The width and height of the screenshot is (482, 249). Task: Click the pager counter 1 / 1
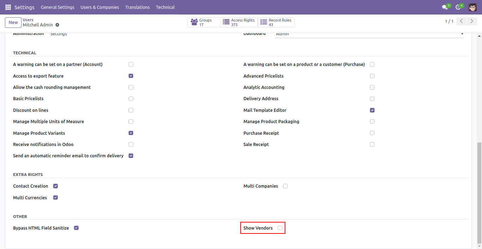click(x=449, y=22)
